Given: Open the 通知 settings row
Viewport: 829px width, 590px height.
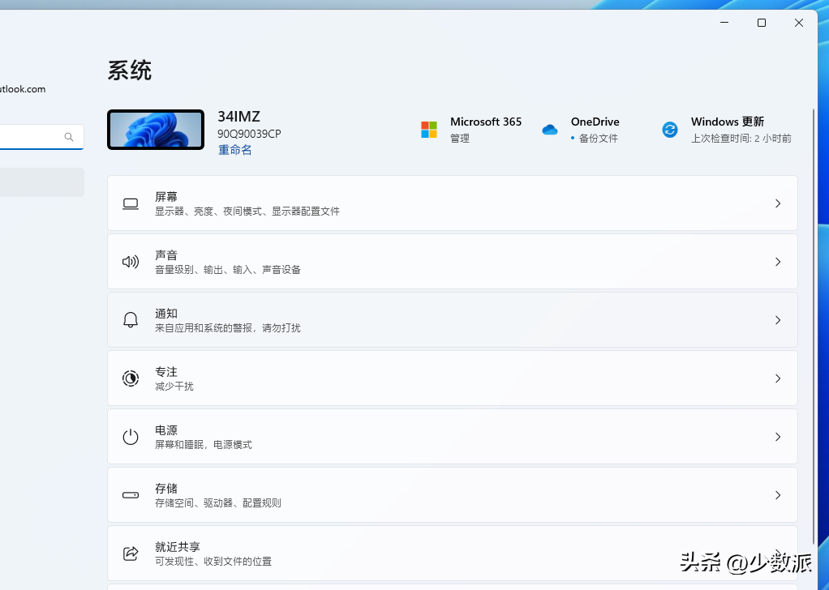Looking at the screenshot, I should coord(452,320).
